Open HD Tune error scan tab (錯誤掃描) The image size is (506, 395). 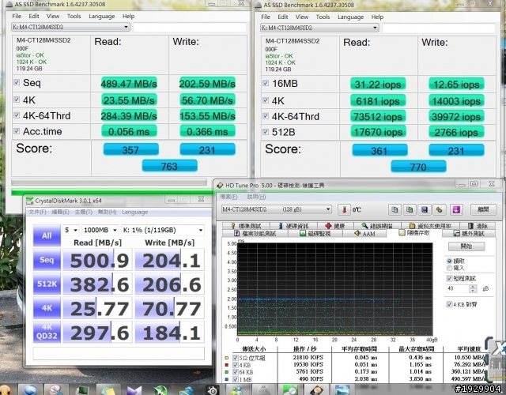pyautogui.click(x=376, y=226)
